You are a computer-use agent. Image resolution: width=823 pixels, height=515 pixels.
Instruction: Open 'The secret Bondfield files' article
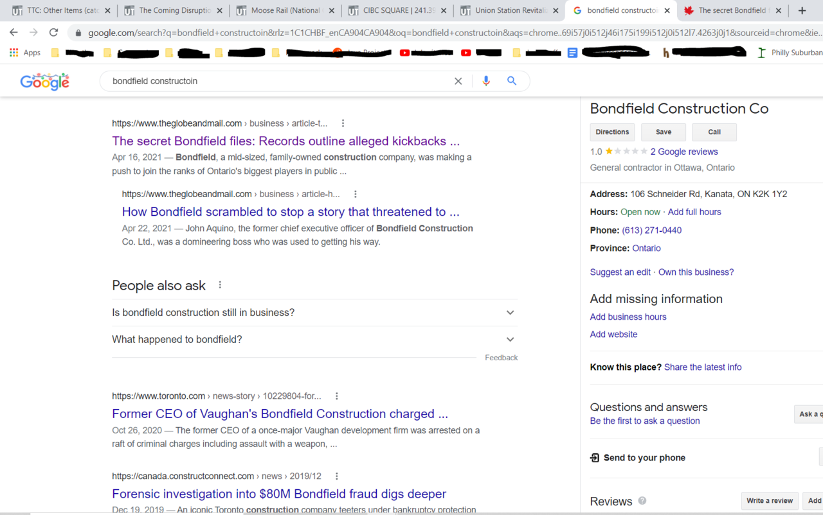tap(285, 141)
